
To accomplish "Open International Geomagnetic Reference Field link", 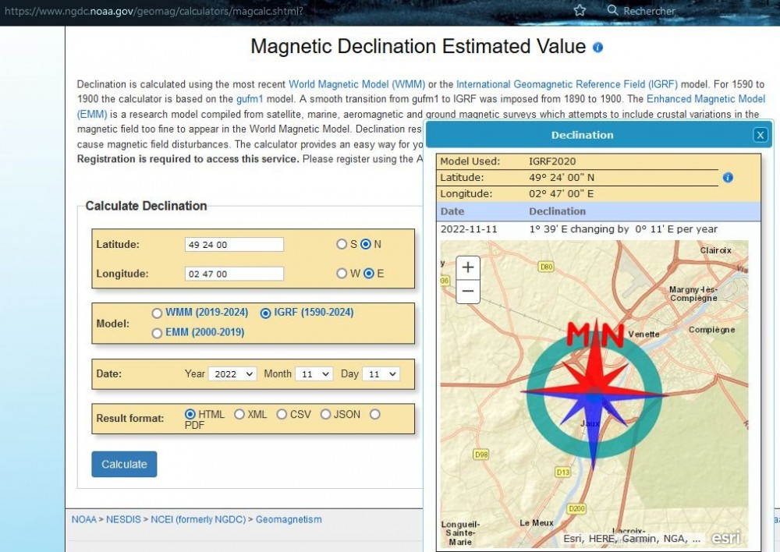I will 567,84.
